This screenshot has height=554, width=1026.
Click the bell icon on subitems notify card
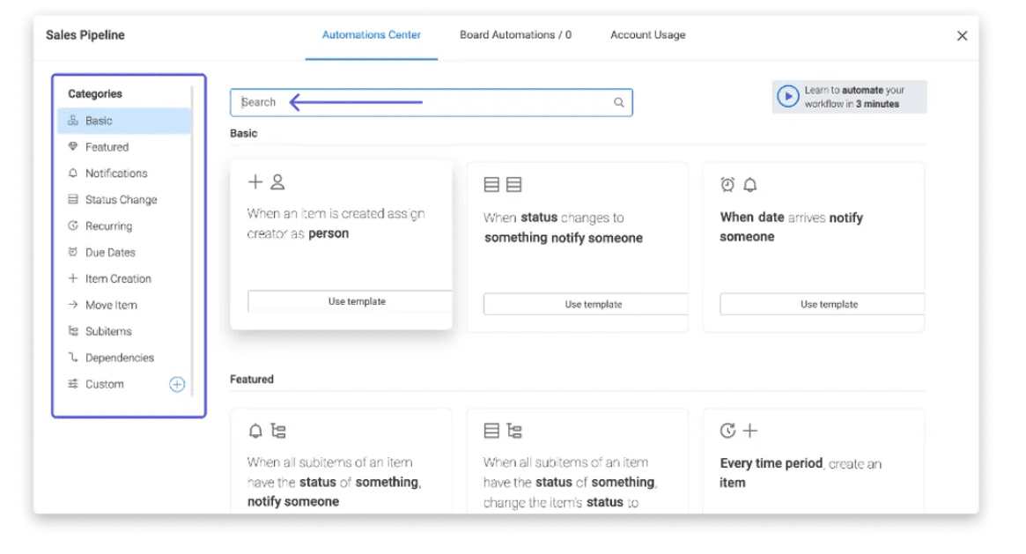[255, 431]
